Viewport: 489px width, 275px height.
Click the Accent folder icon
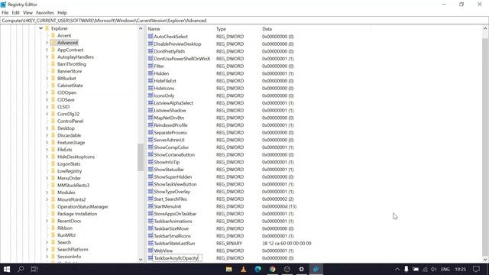(x=53, y=36)
